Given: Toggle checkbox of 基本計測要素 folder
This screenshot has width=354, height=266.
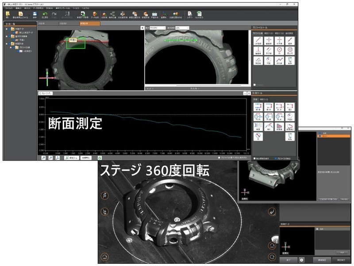Looking at the screenshot, I should tap(9, 36).
